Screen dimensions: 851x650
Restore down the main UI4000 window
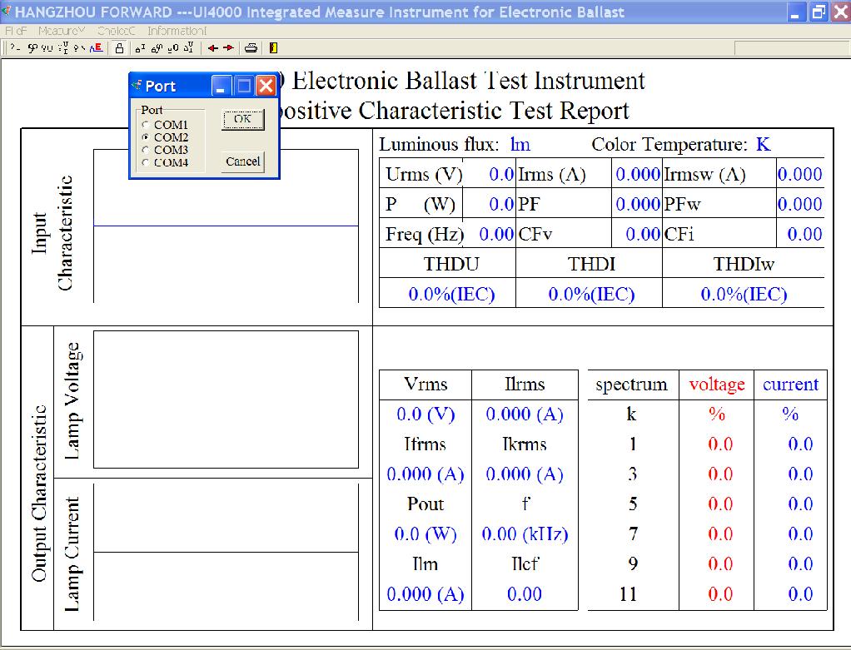[819, 12]
